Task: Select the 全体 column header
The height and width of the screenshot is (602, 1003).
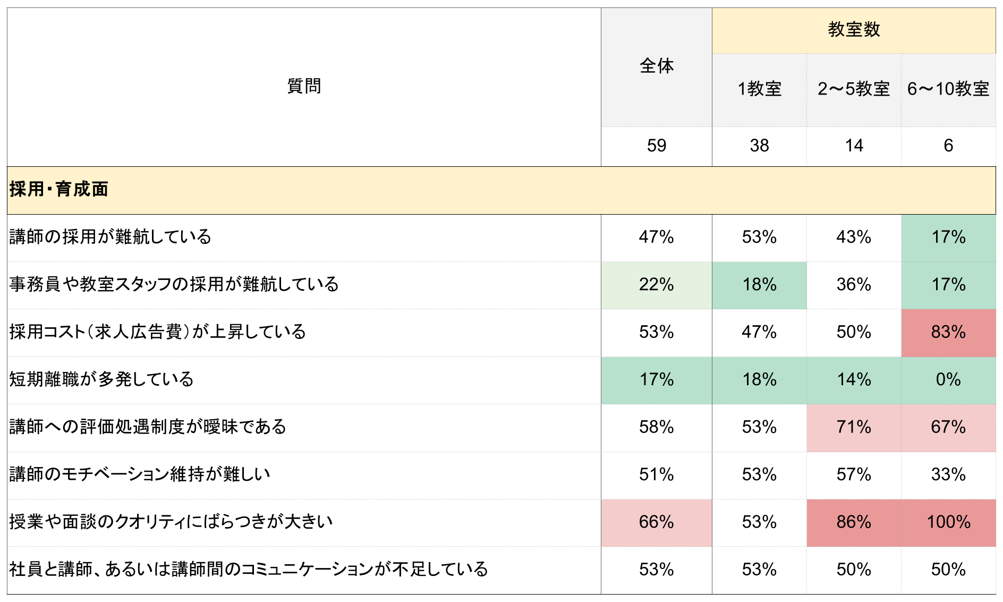Action: [x=656, y=66]
